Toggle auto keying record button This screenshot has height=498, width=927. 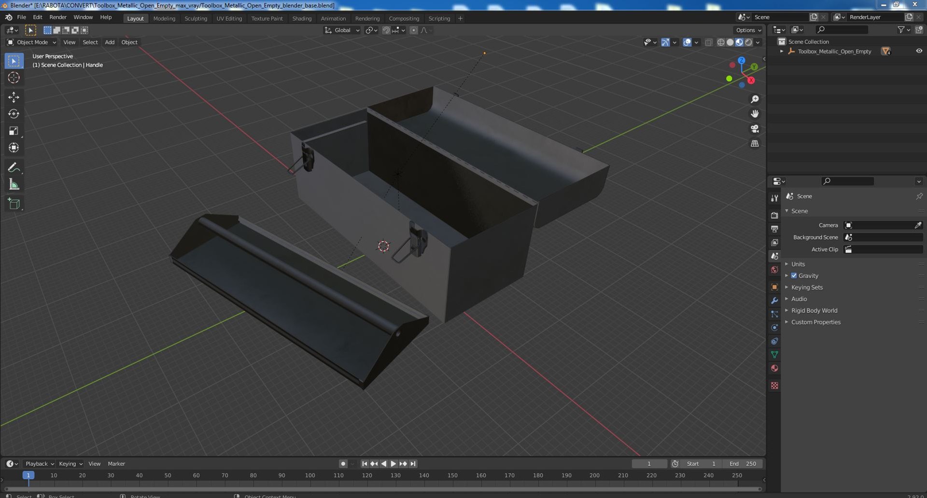[x=343, y=464]
